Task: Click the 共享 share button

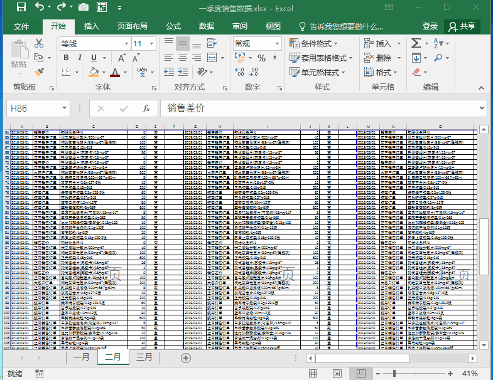Action: [462, 26]
